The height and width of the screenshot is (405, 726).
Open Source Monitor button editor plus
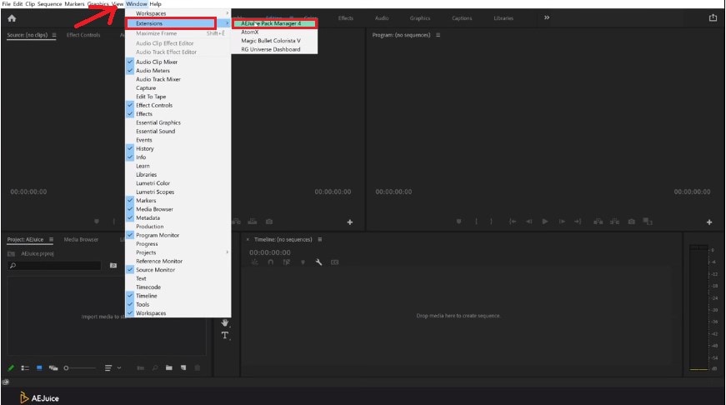[350, 222]
